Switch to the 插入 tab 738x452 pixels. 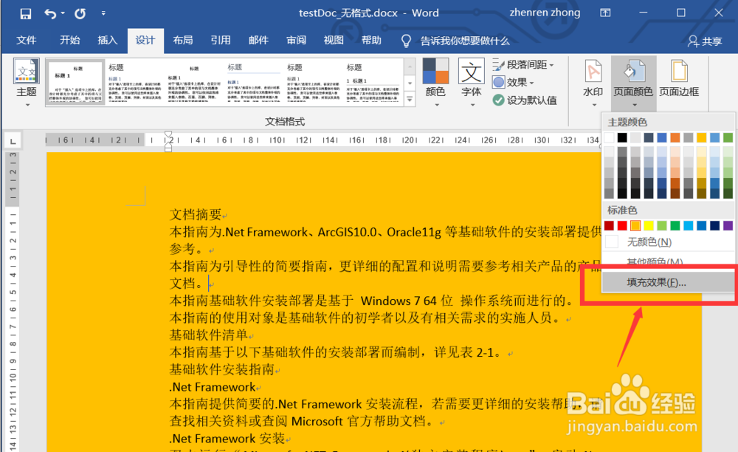click(107, 41)
